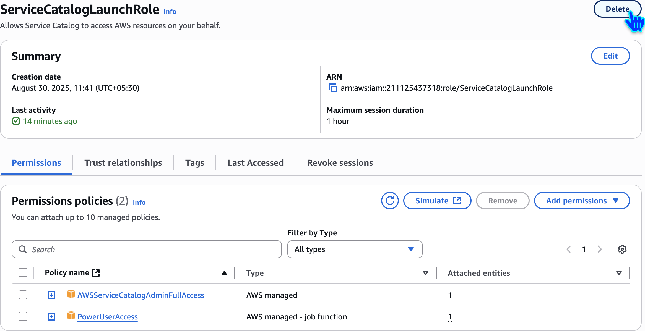Click the policy Search input field
645x331 pixels.
147,249
